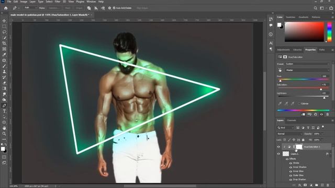Open path operations icon in options bar
The height and width of the screenshot is (188, 335).
89,8
